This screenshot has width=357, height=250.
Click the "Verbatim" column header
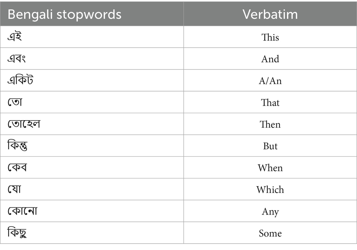coord(270,15)
